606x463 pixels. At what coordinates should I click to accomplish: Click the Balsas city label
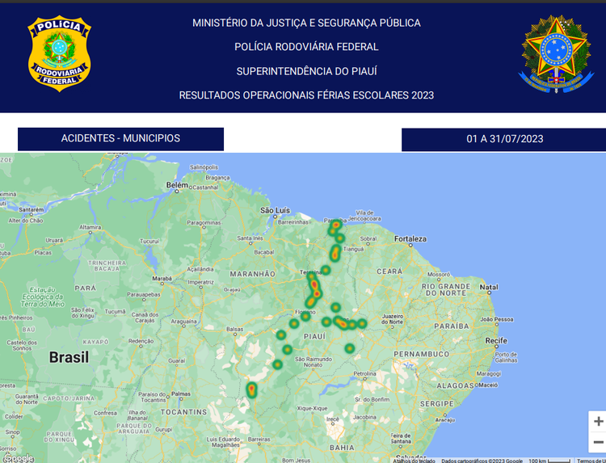(235, 329)
